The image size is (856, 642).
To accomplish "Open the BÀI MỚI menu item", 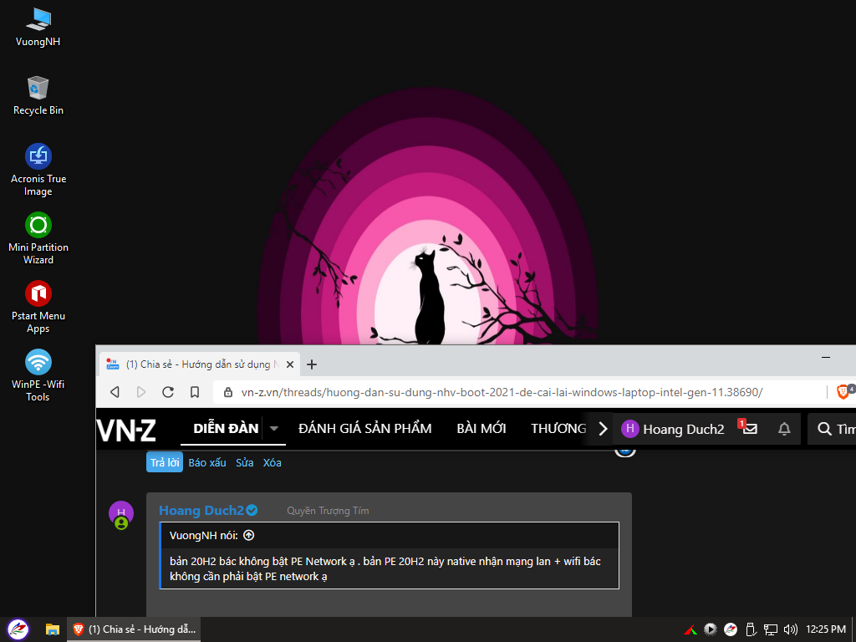I will 481,429.
